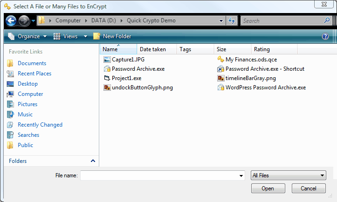Viewport: 337px width, 202px height.
Task: Expand the Folders pane chevron
Action: (x=93, y=161)
